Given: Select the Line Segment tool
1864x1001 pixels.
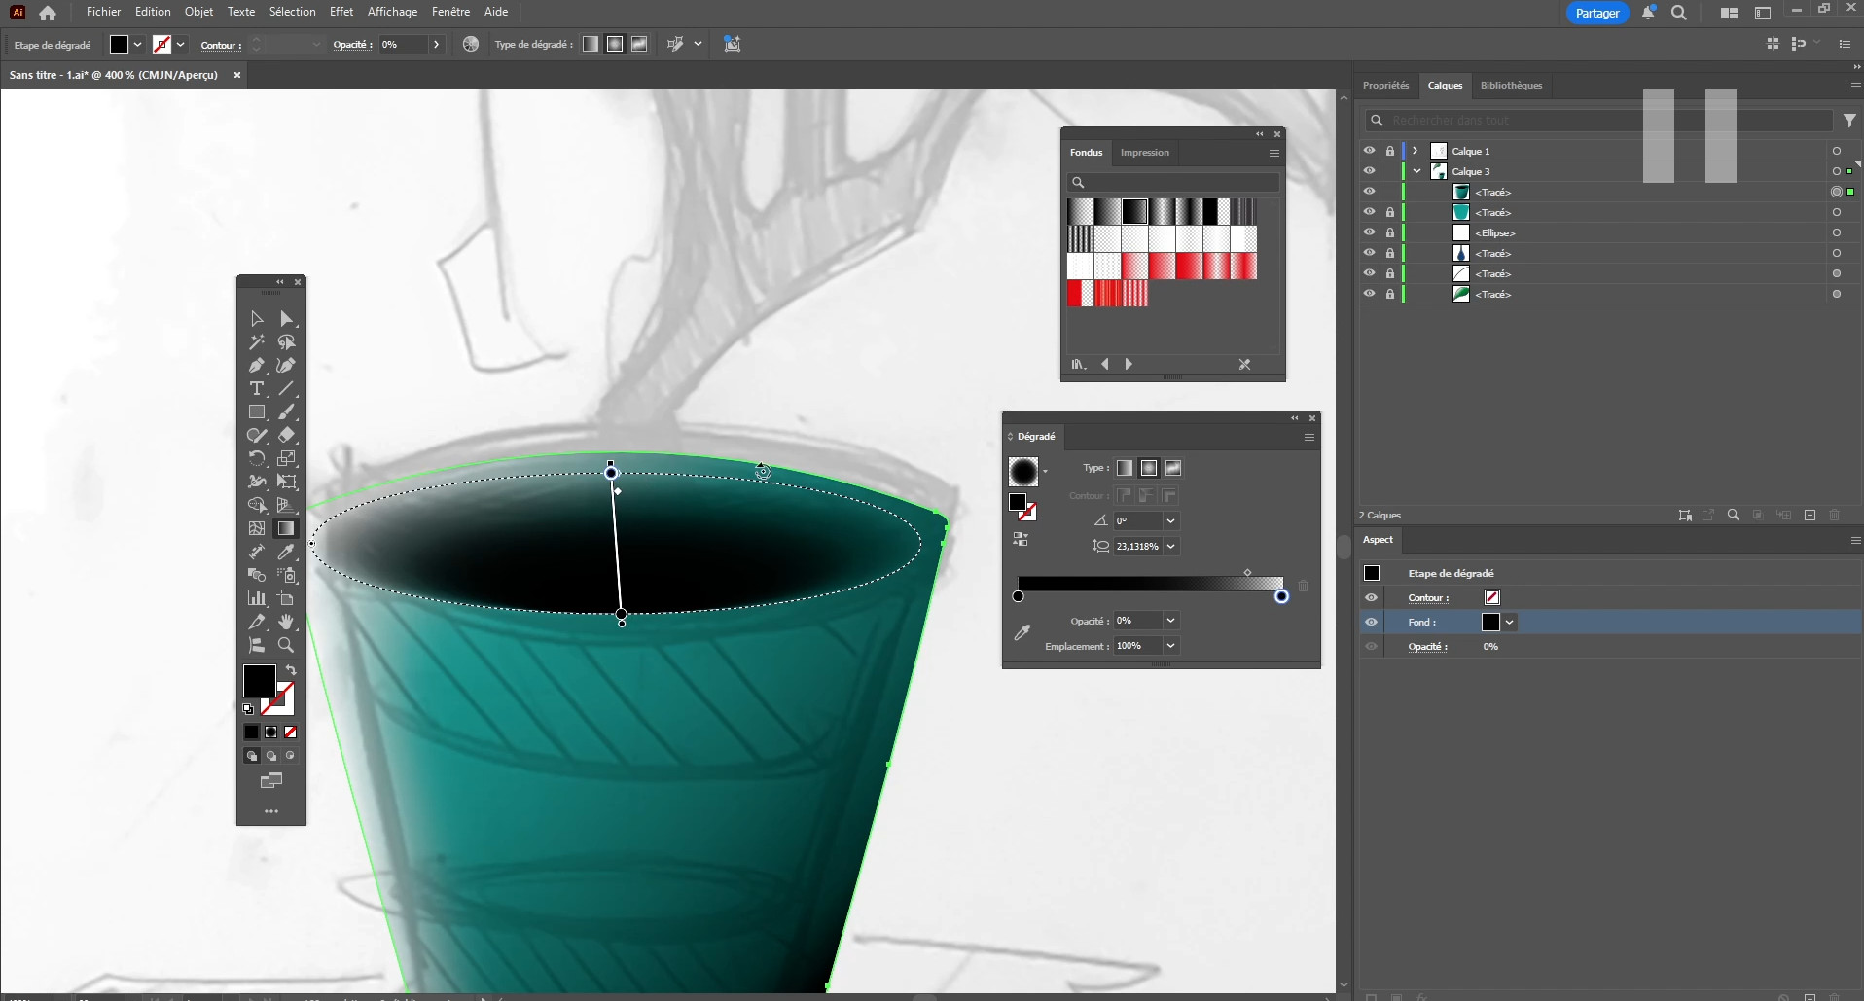Looking at the screenshot, I should [286, 389].
